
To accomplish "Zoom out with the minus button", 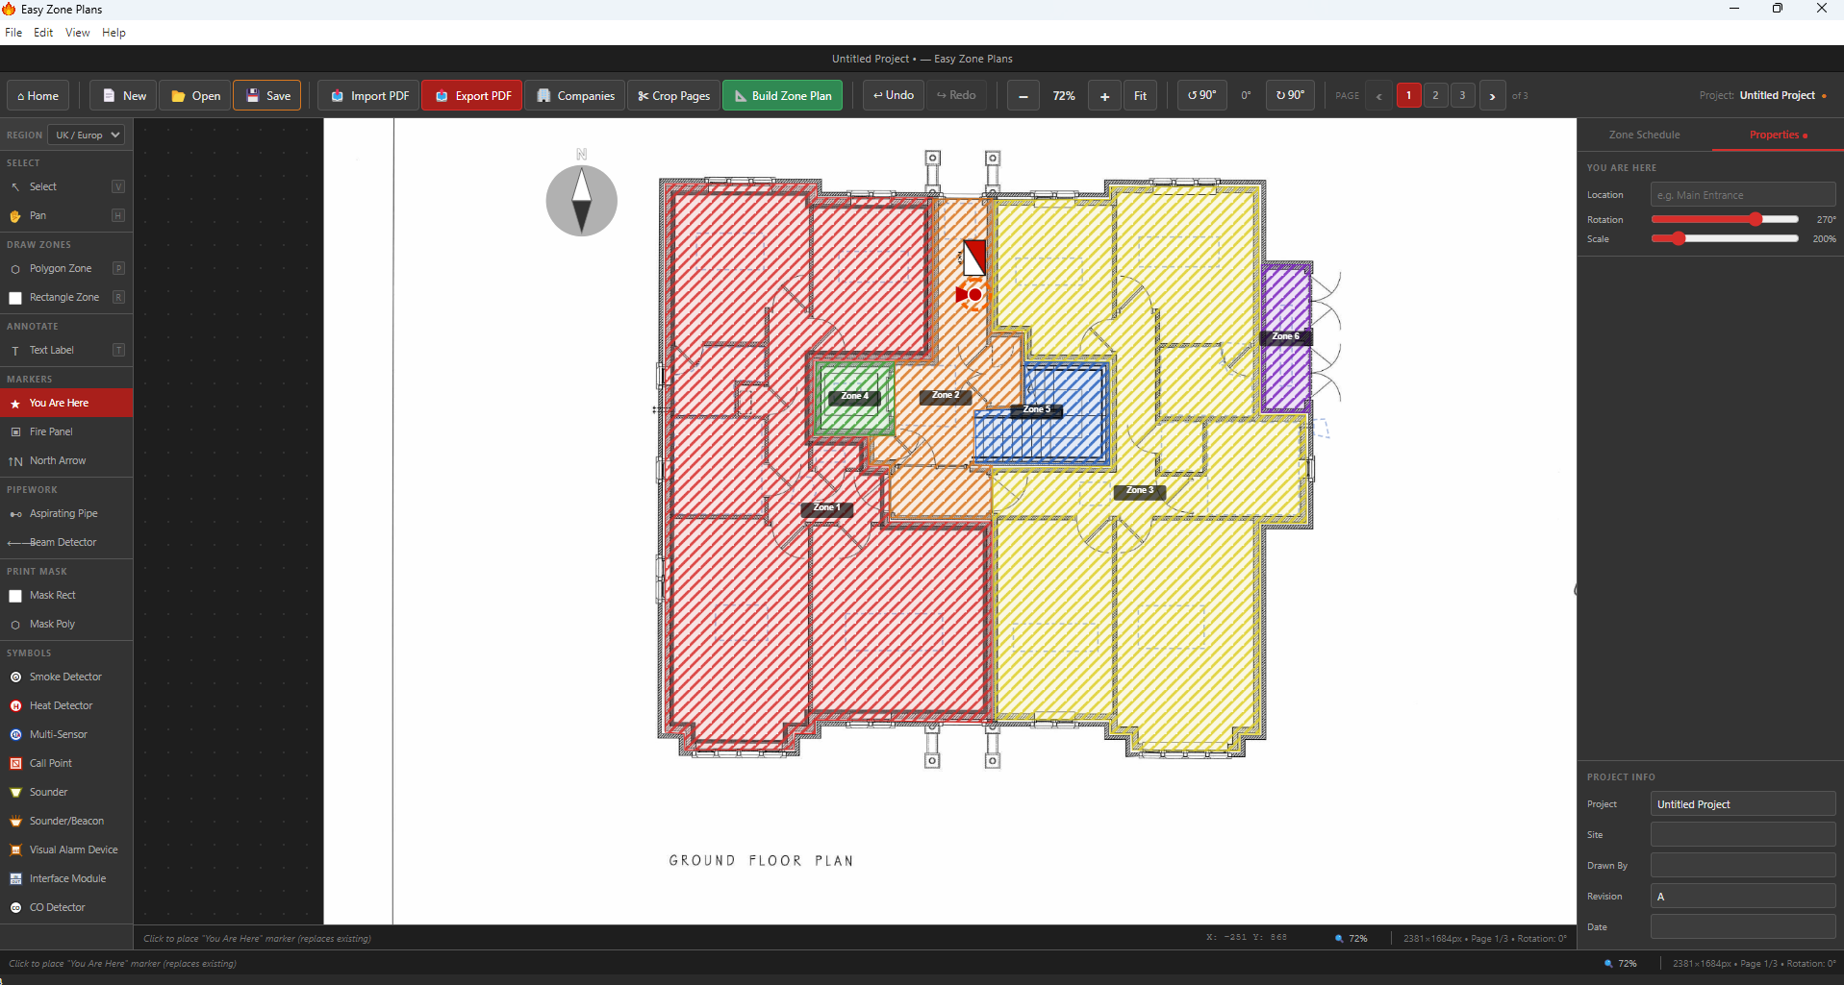I will [1023, 96].
